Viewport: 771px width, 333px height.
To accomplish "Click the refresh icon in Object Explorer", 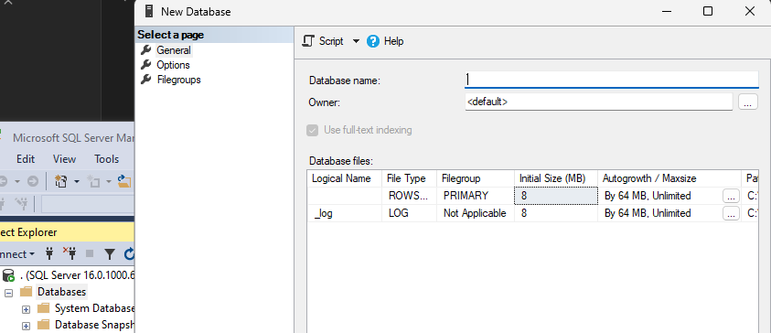I will click(x=129, y=253).
